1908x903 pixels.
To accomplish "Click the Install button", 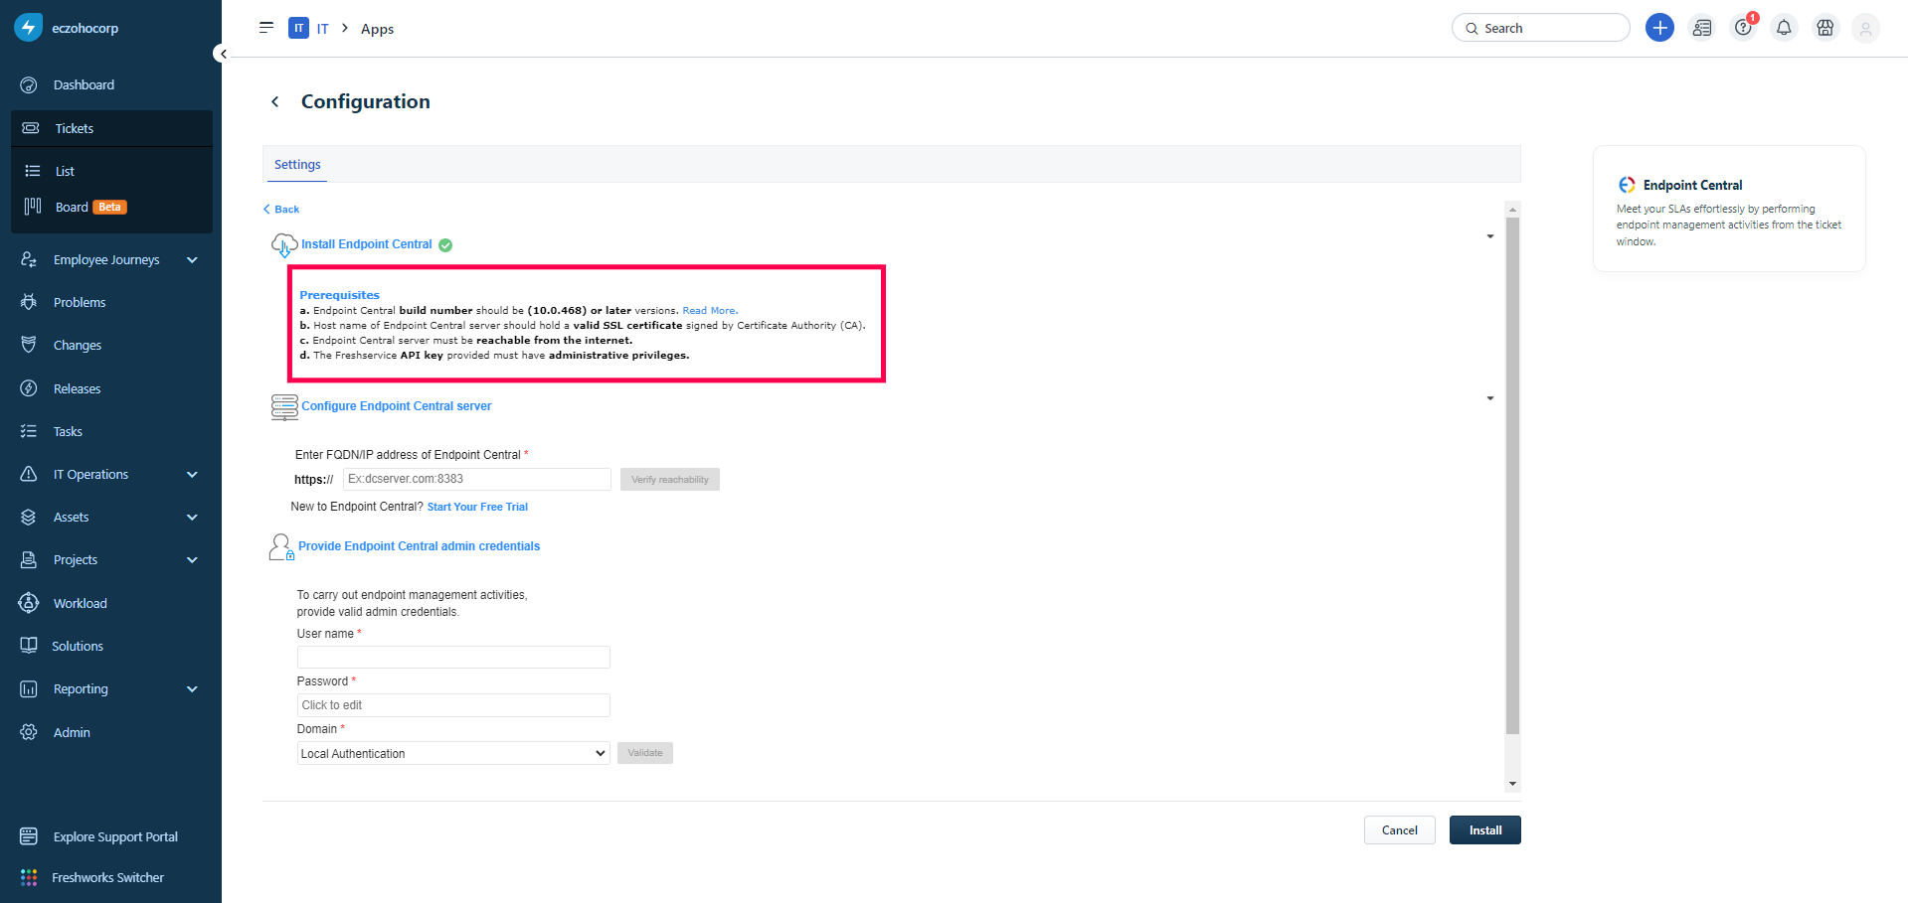I will pyautogui.click(x=1485, y=830).
